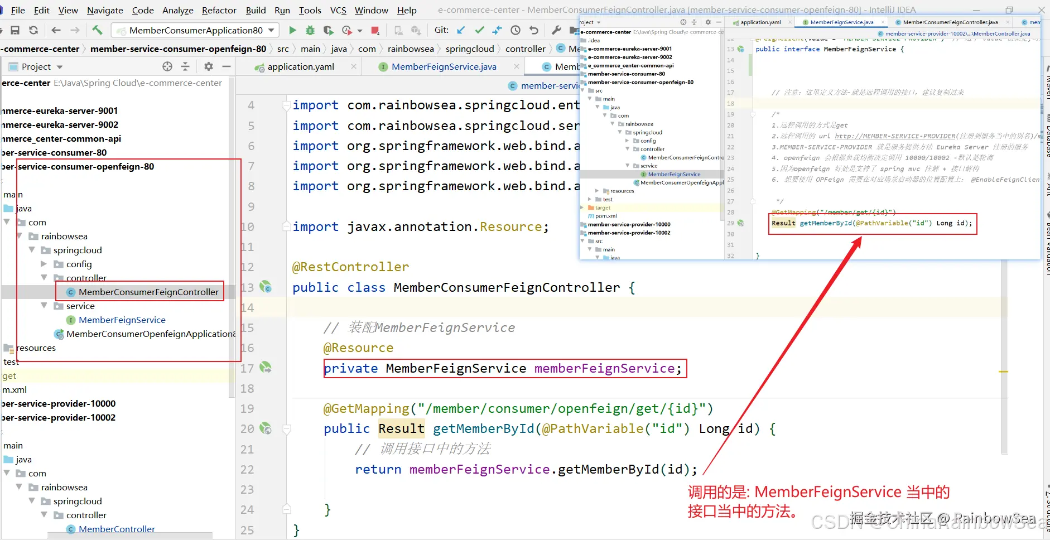Screen dimensions: 1050x540
Task: Collapse springcloud folder under the openfeign-80 module
Action: coord(32,250)
